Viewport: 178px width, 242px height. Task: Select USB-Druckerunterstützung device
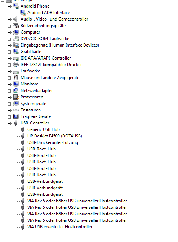pos(53,142)
